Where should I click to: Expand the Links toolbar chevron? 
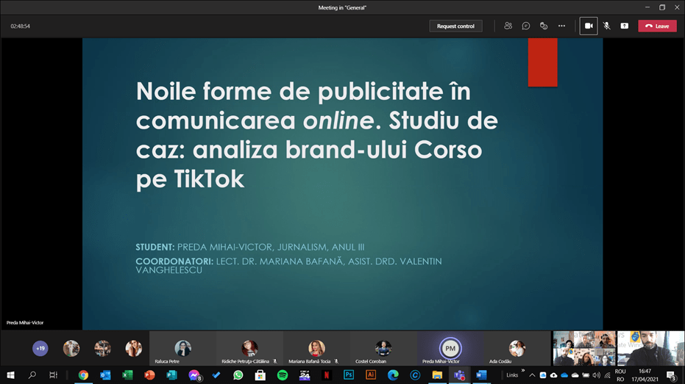tap(523, 372)
